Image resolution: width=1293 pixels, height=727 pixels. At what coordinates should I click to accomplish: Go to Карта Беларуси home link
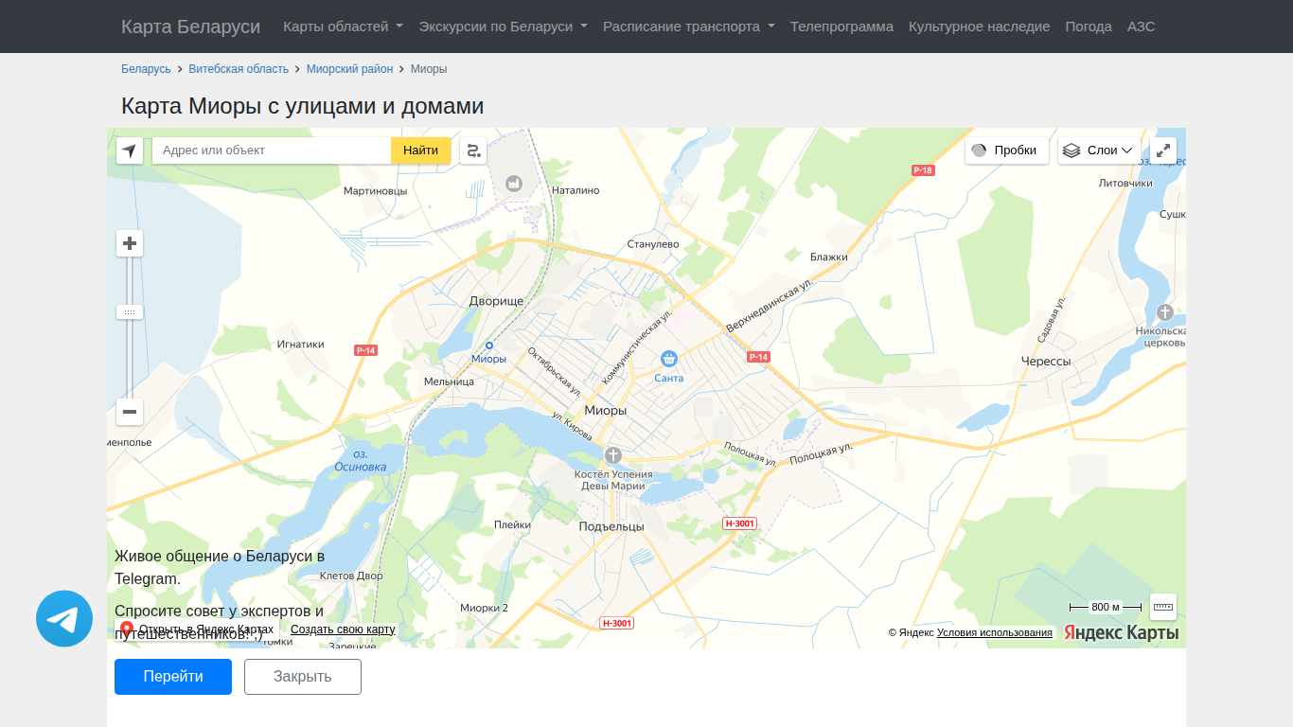(x=190, y=27)
